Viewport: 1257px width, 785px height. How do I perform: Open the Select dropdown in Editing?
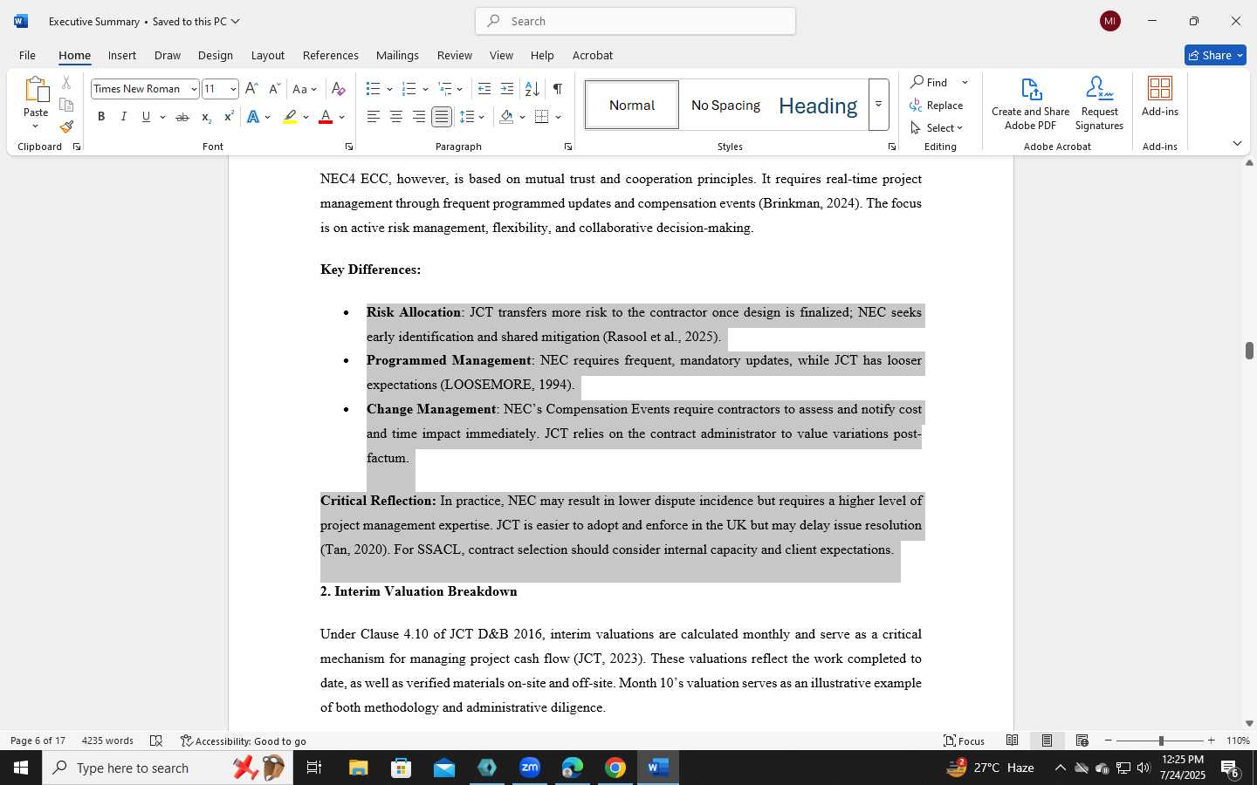pyautogui.click(x=937, y=128)
